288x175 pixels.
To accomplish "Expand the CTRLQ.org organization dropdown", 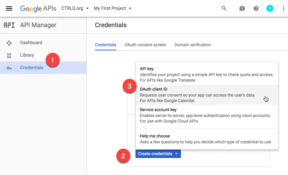I will tap(75, 8).
